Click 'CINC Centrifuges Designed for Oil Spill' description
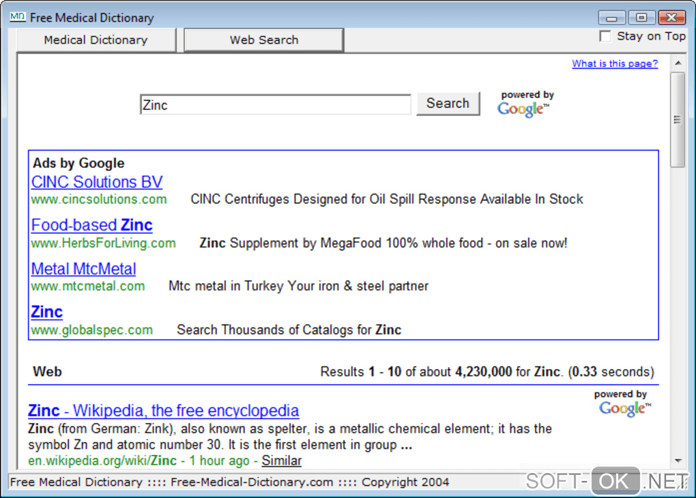The width and height of the screenshot is (696, 498). [x=387, y=199]
